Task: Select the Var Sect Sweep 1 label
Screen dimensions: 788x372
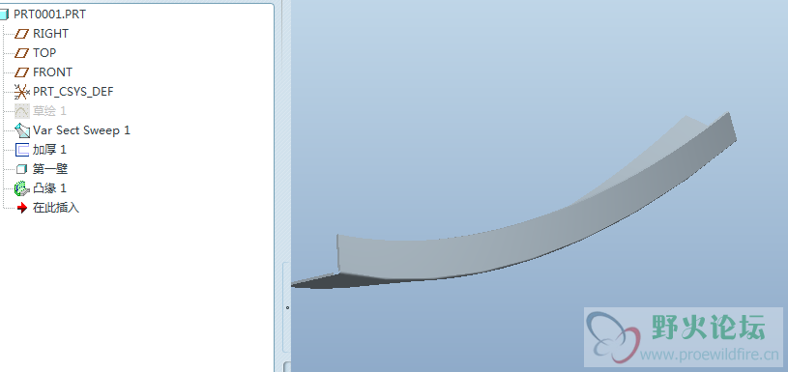Action: [x=81, y=130]
